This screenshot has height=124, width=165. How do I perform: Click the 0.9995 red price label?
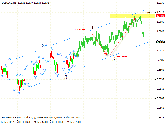[123, 56]
